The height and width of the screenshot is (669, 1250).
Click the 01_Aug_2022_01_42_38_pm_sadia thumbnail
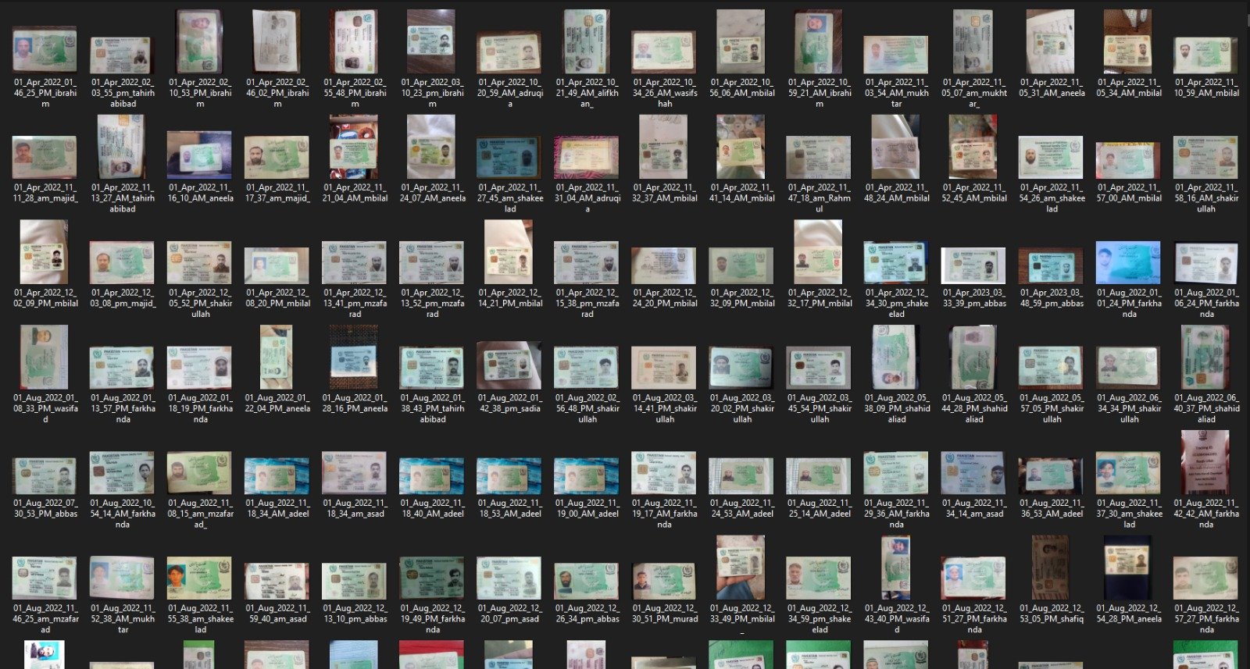509,365
